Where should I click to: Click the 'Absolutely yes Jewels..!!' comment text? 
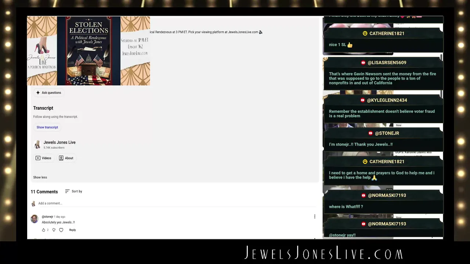coord(58,223)
